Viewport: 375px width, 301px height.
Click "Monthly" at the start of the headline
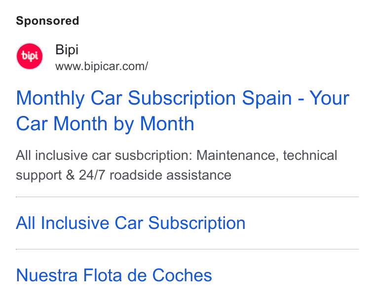pos(50,98)
